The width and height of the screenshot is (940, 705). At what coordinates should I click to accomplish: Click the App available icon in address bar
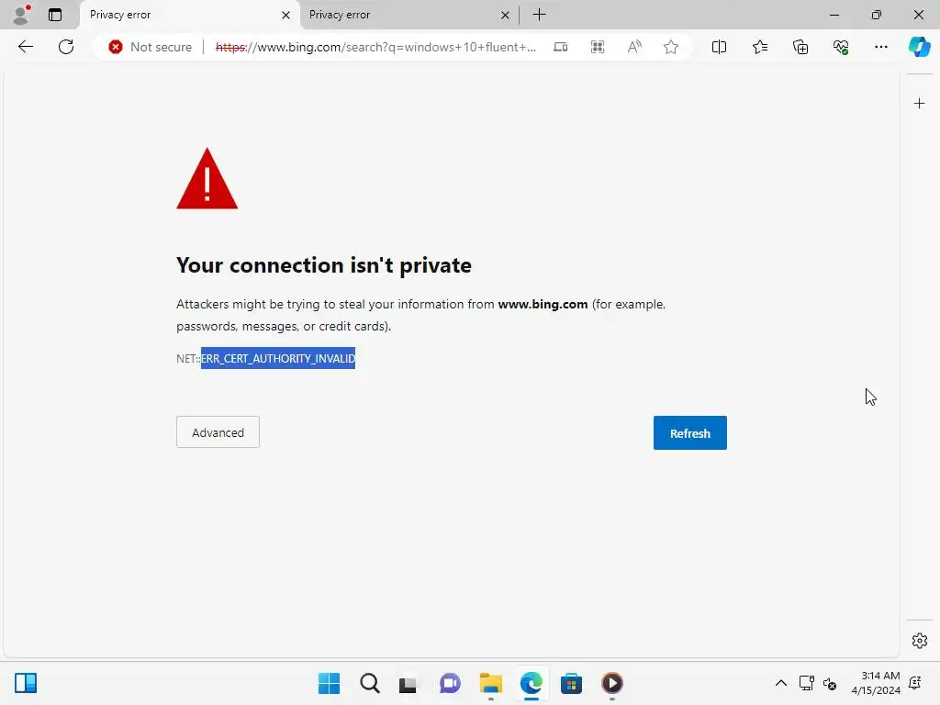[561, 47]
